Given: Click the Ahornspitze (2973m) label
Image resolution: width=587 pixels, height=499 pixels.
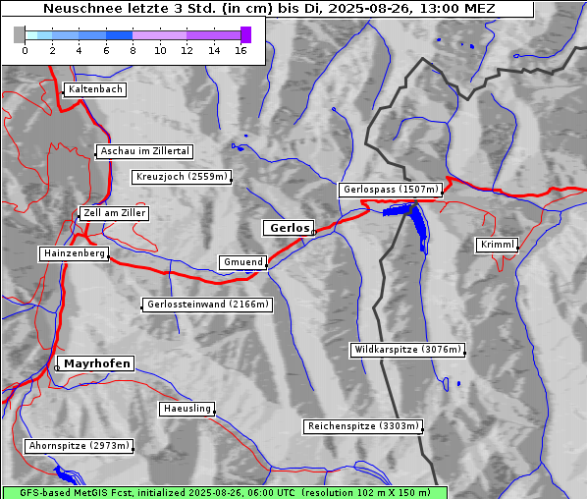Looking at the screenshot, I should pos(79,446).
